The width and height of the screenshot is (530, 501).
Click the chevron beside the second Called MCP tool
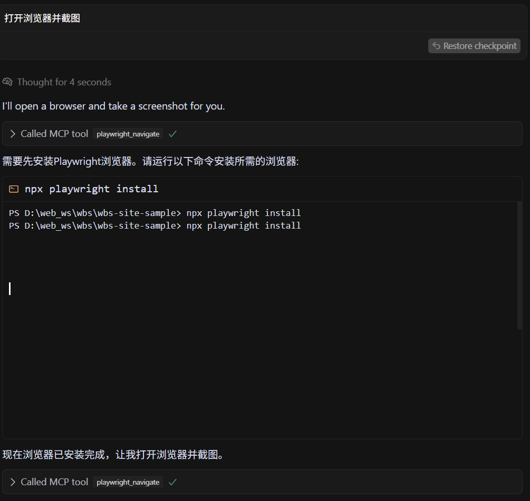13,482
